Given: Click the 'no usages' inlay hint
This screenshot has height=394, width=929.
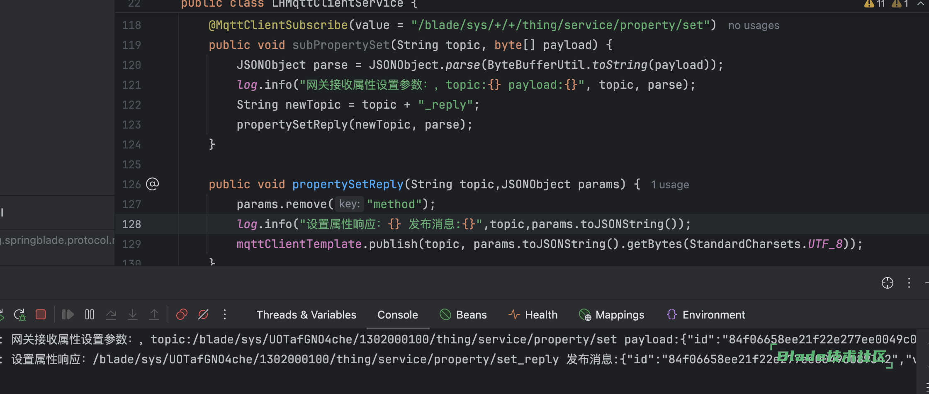Looking at the screenshot, I should click(754, 25).
